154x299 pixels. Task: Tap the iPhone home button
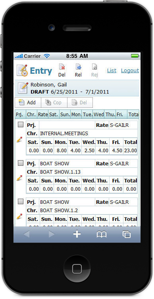77,268
